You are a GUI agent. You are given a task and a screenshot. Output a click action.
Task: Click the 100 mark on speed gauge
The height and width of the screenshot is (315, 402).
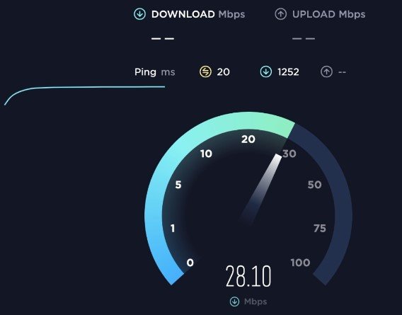[301, 263]
